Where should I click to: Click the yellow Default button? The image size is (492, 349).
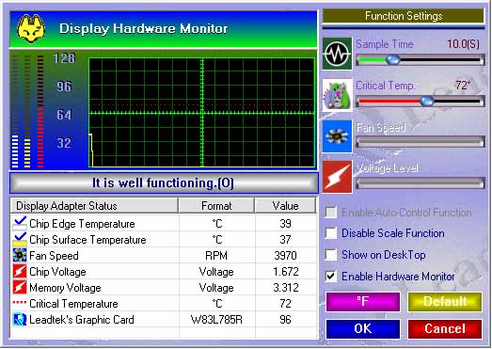pos(445,302)
